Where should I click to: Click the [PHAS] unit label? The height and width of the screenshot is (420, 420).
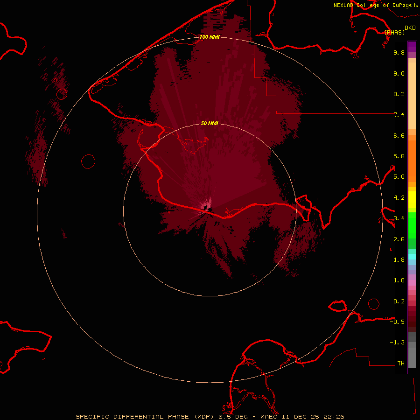click(394, 32)
